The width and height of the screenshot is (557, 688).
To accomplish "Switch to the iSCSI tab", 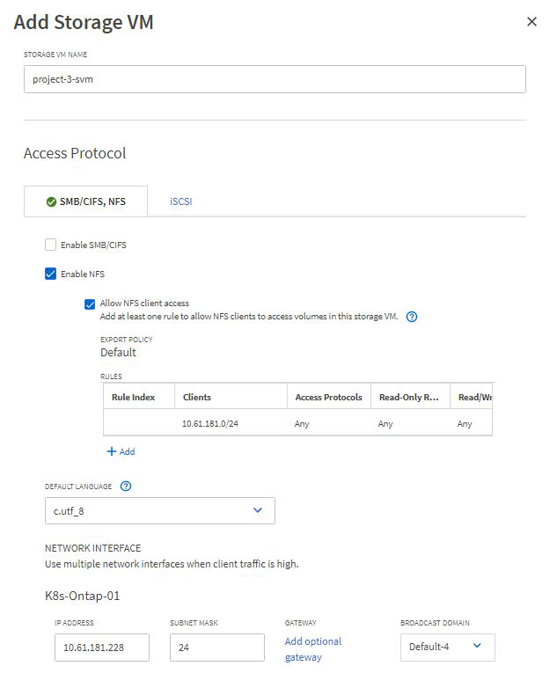I will point(180,201).
